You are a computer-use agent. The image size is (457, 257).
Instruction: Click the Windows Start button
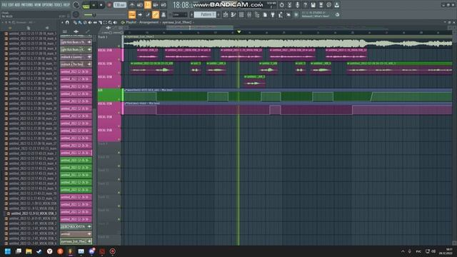[x=8, y=251]
